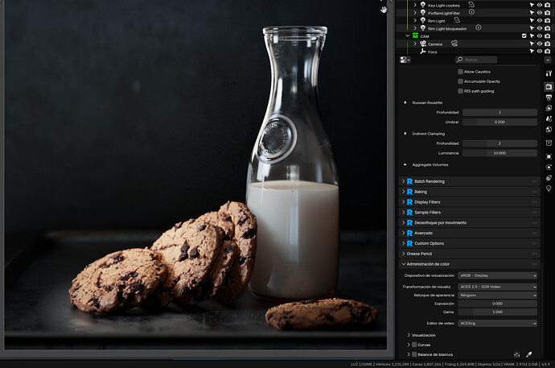This screenshot has height=368, width=555.
Task: Open the Tool properties tab
Action: [549, 73]
